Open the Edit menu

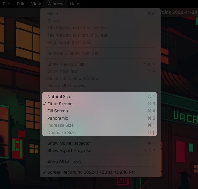[x=21, y=4]
